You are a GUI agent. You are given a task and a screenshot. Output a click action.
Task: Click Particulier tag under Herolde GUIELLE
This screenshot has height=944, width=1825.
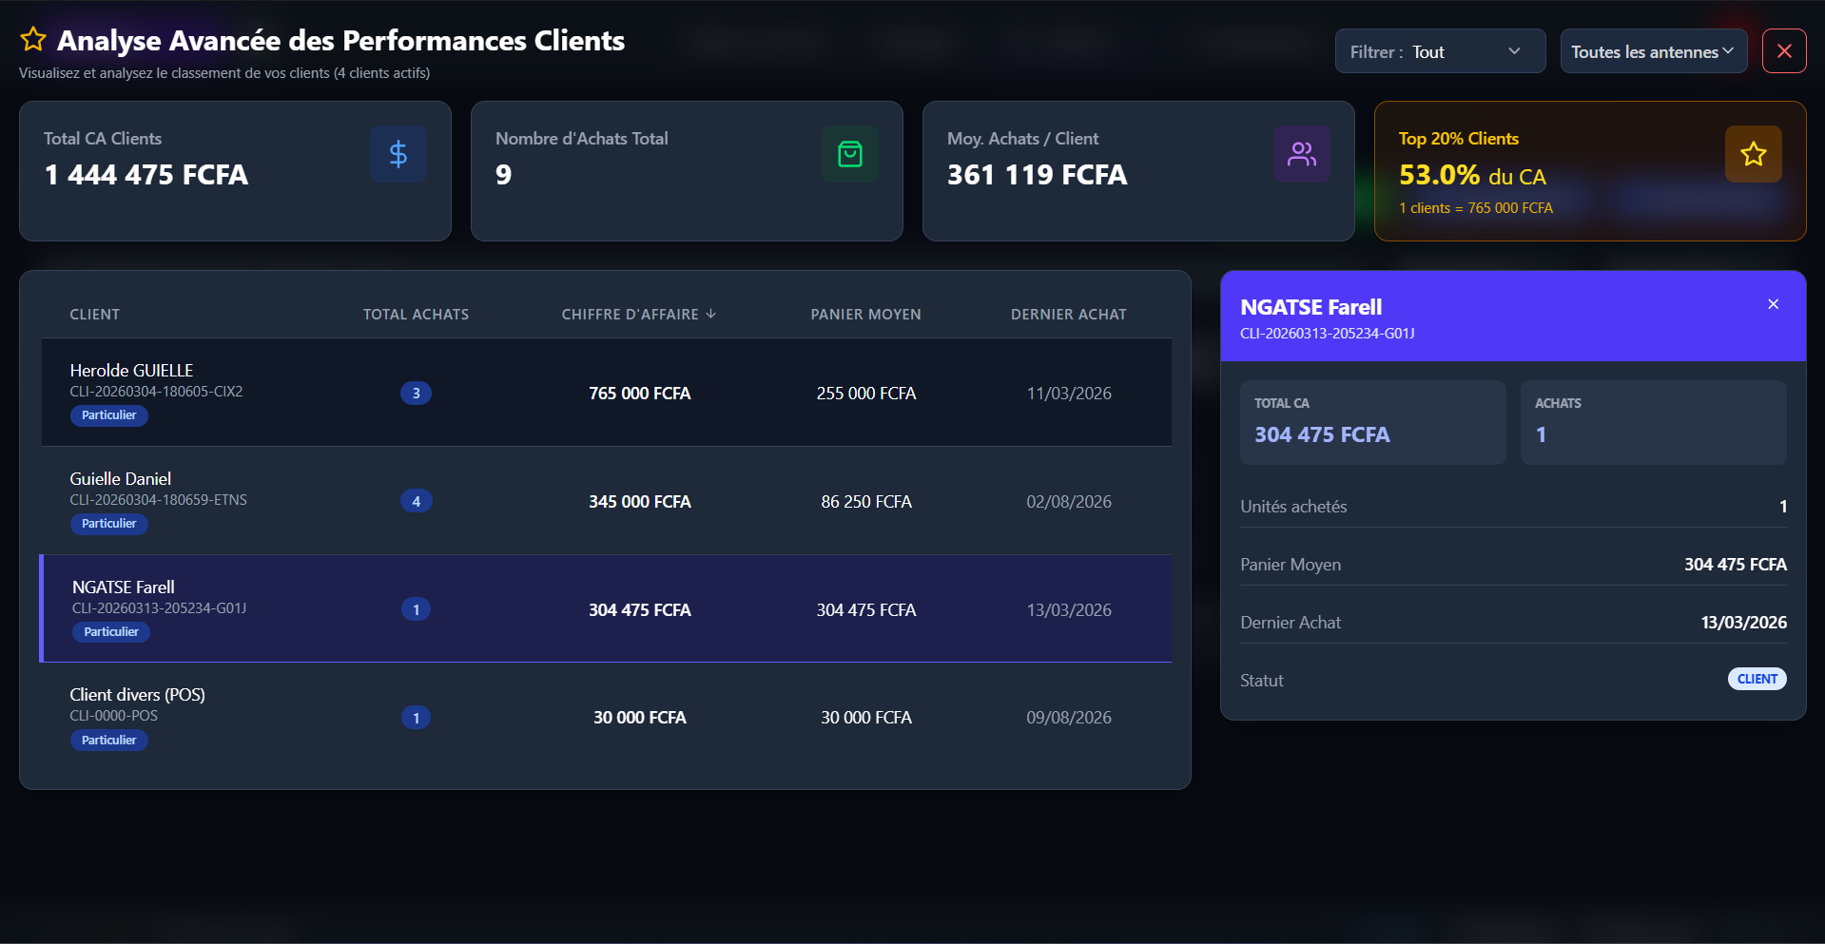click(x=109, y=415)
